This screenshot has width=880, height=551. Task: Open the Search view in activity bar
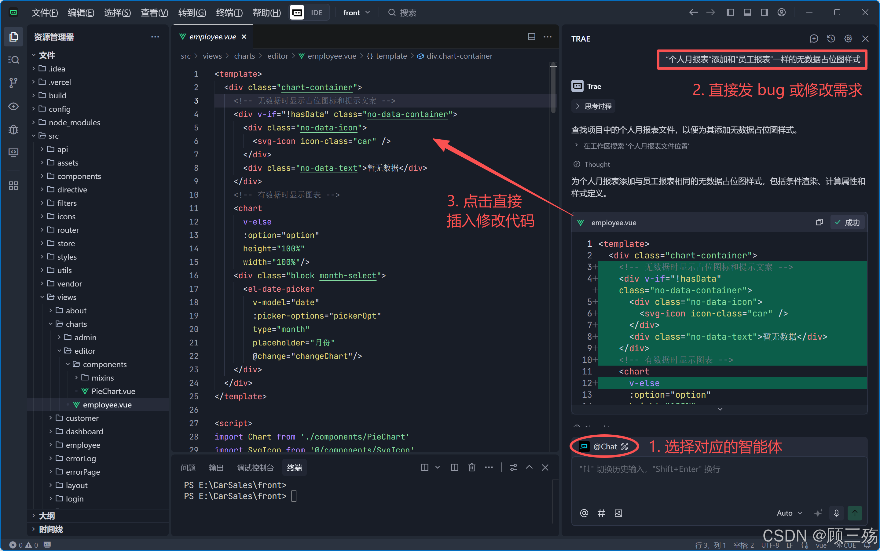pos(13,59)
